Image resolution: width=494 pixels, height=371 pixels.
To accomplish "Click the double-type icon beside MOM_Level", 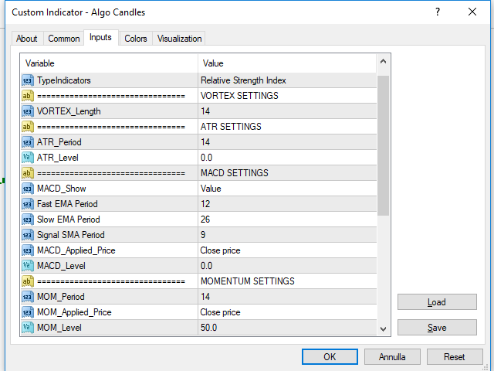I will [x=27, y=328].
